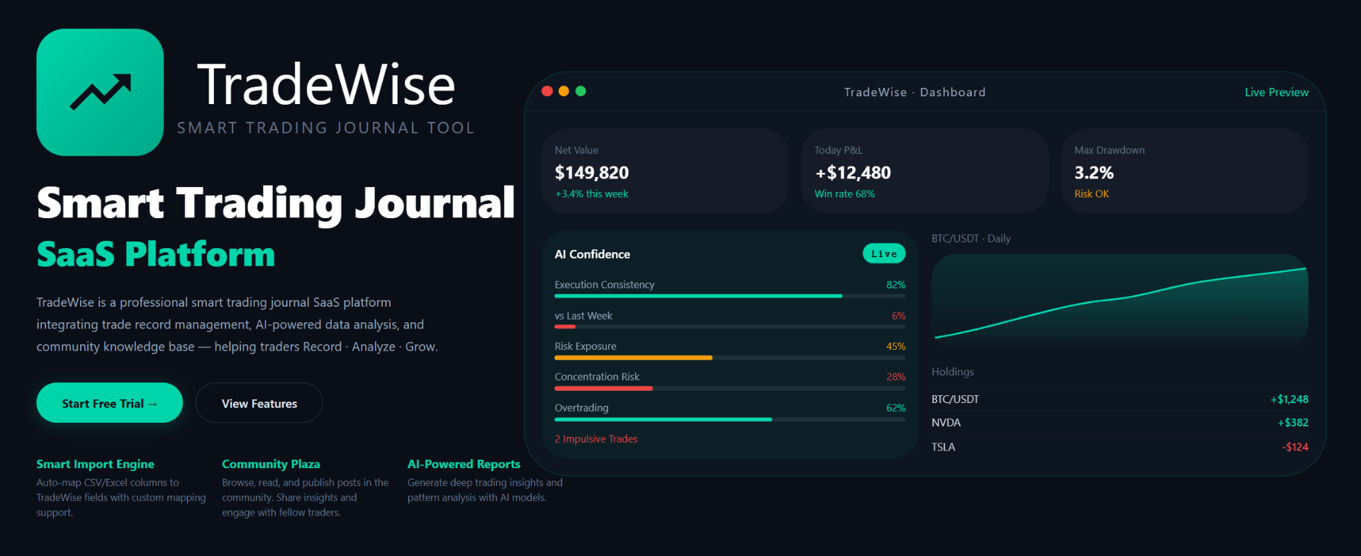Click the TradeWise green chart logo icon
Screen dimensions: 1361x556
coord(100,92)
